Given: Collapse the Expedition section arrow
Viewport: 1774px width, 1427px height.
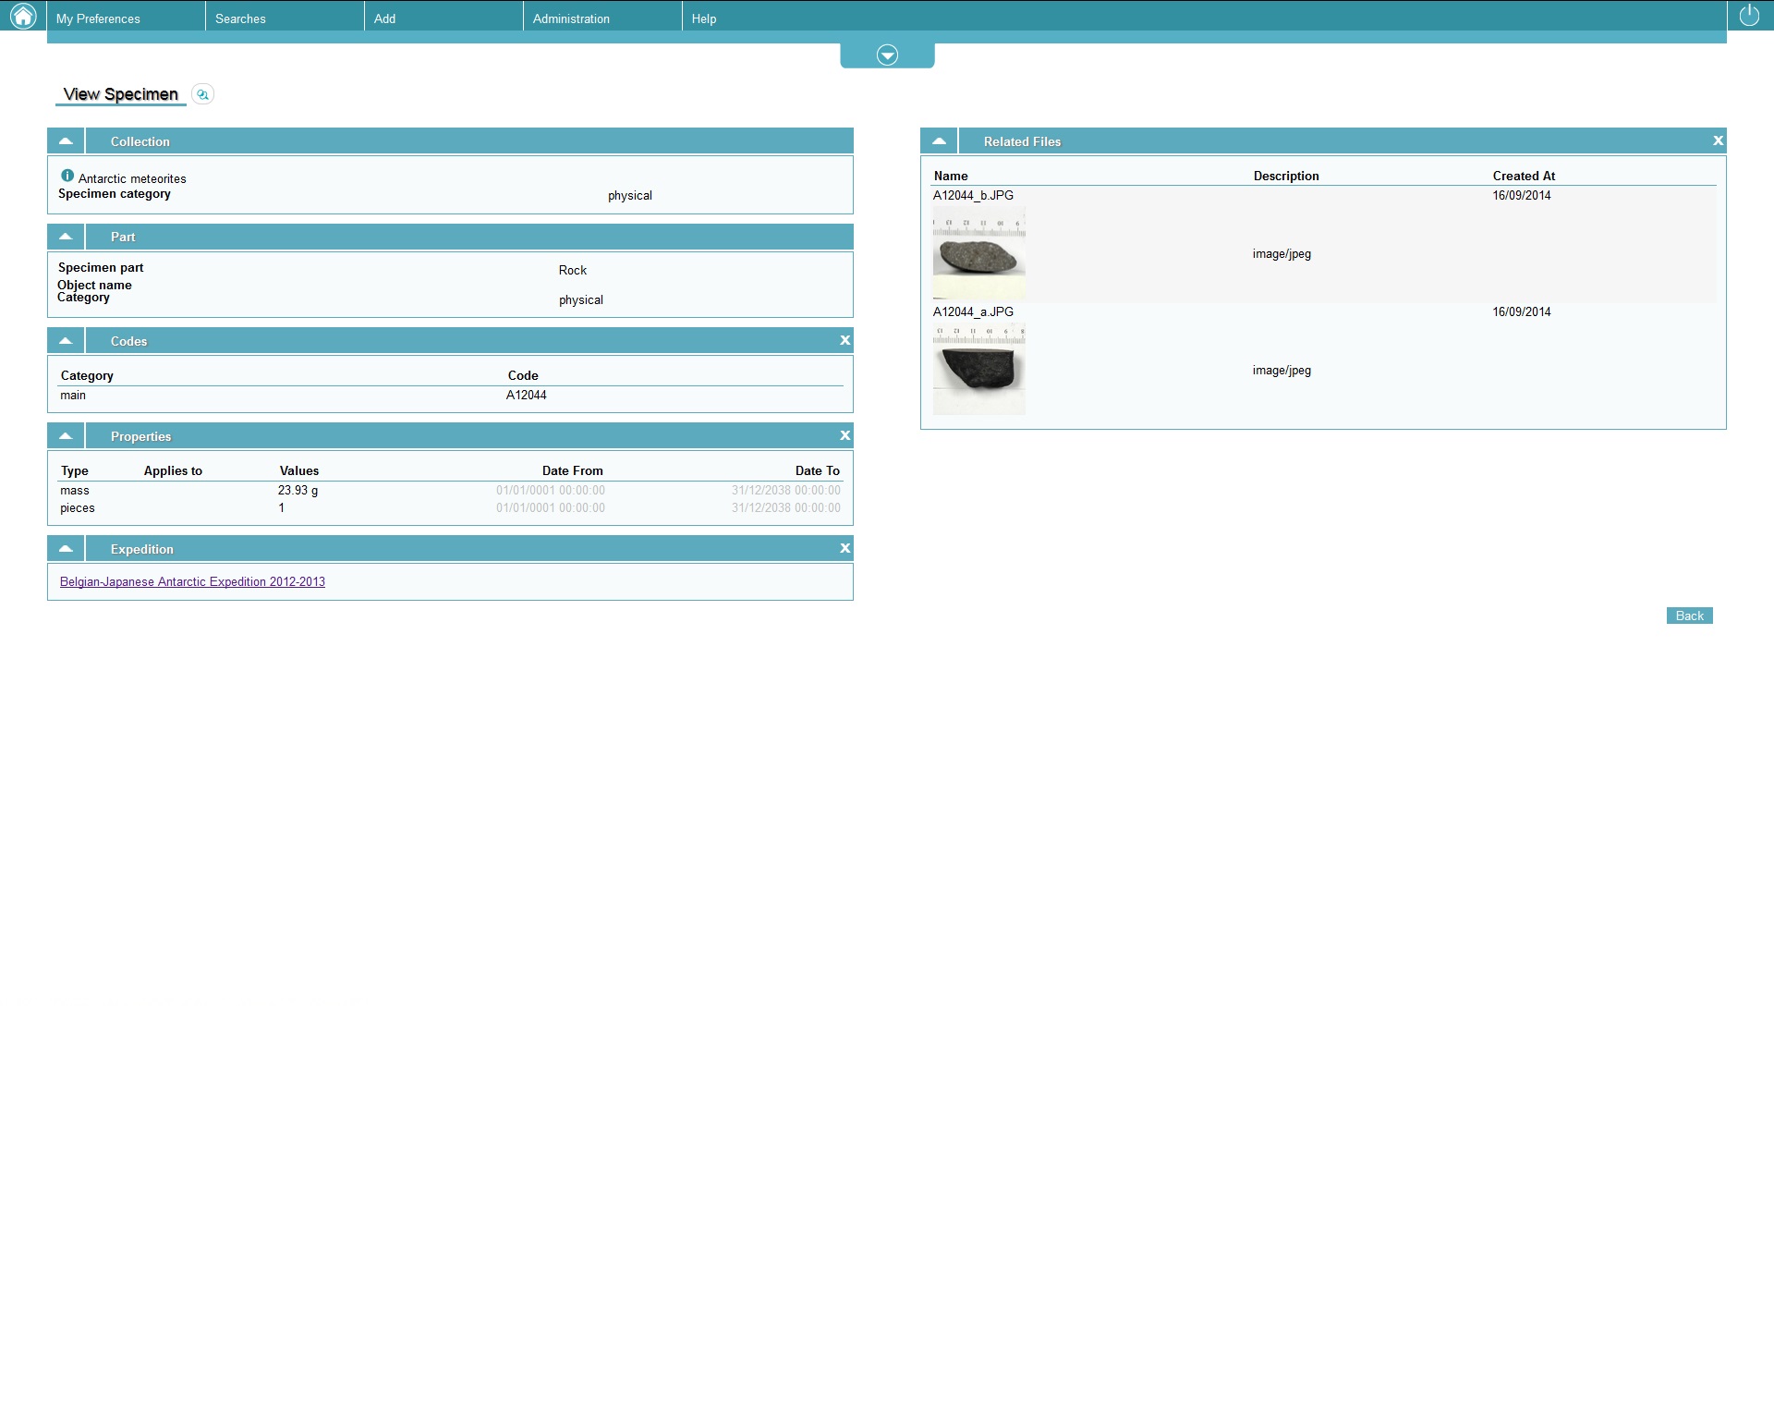Looking at the screenshot, I should point(66,549).
